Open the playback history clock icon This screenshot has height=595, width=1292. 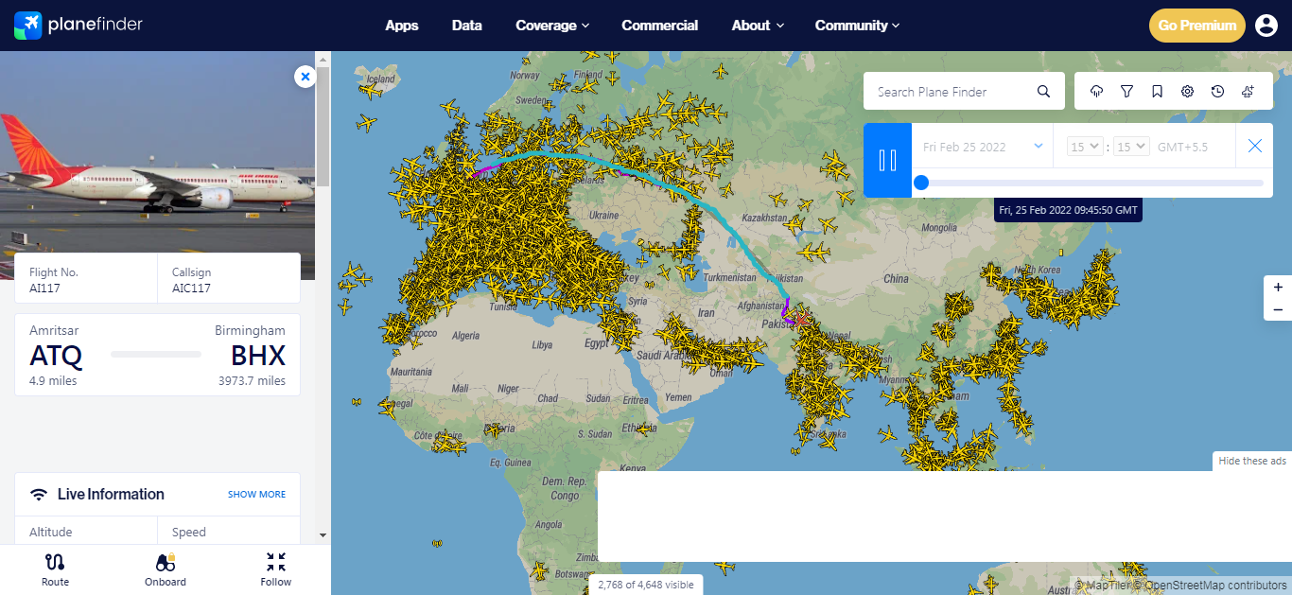[1217, 91]
